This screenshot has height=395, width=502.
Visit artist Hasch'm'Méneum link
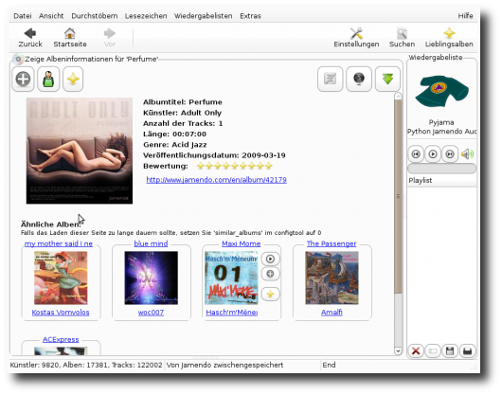tap(232, 313)
